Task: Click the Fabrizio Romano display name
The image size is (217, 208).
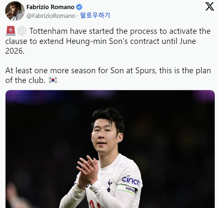Action: tap(51, 7)
